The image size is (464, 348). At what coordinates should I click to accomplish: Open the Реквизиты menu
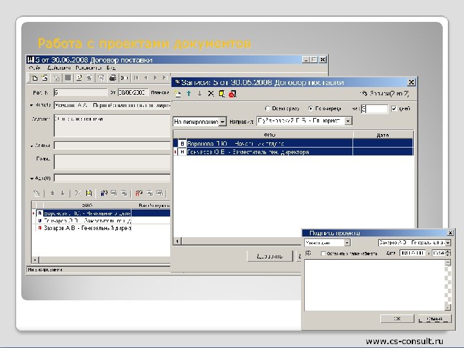[88, 68]
